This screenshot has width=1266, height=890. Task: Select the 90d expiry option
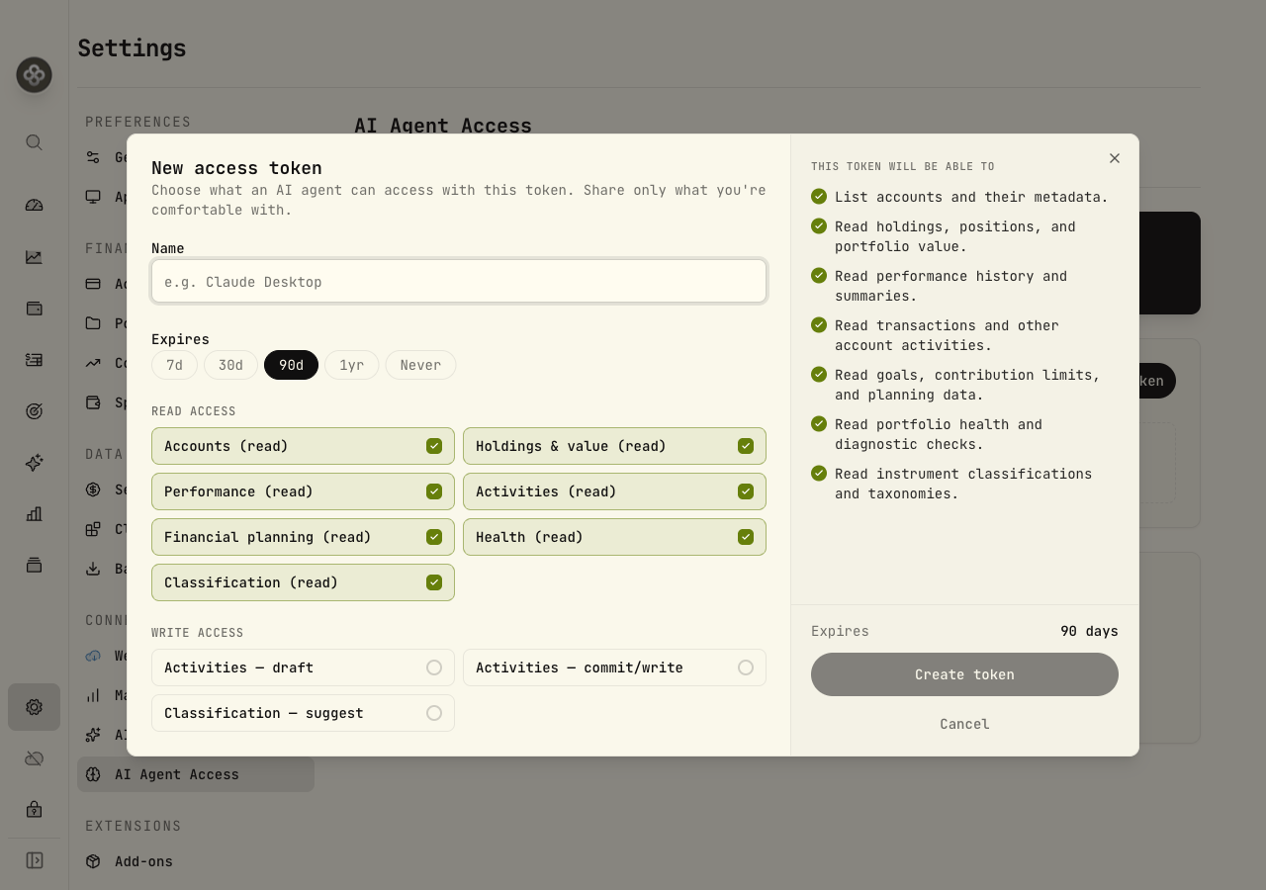pyautogui.click(x=291, y=365)
